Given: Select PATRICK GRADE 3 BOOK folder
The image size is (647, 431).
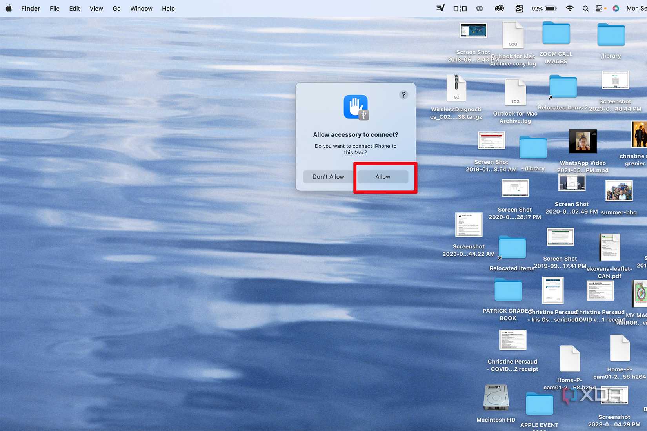Looking at the screenshot, I should [x=508, y=290].
